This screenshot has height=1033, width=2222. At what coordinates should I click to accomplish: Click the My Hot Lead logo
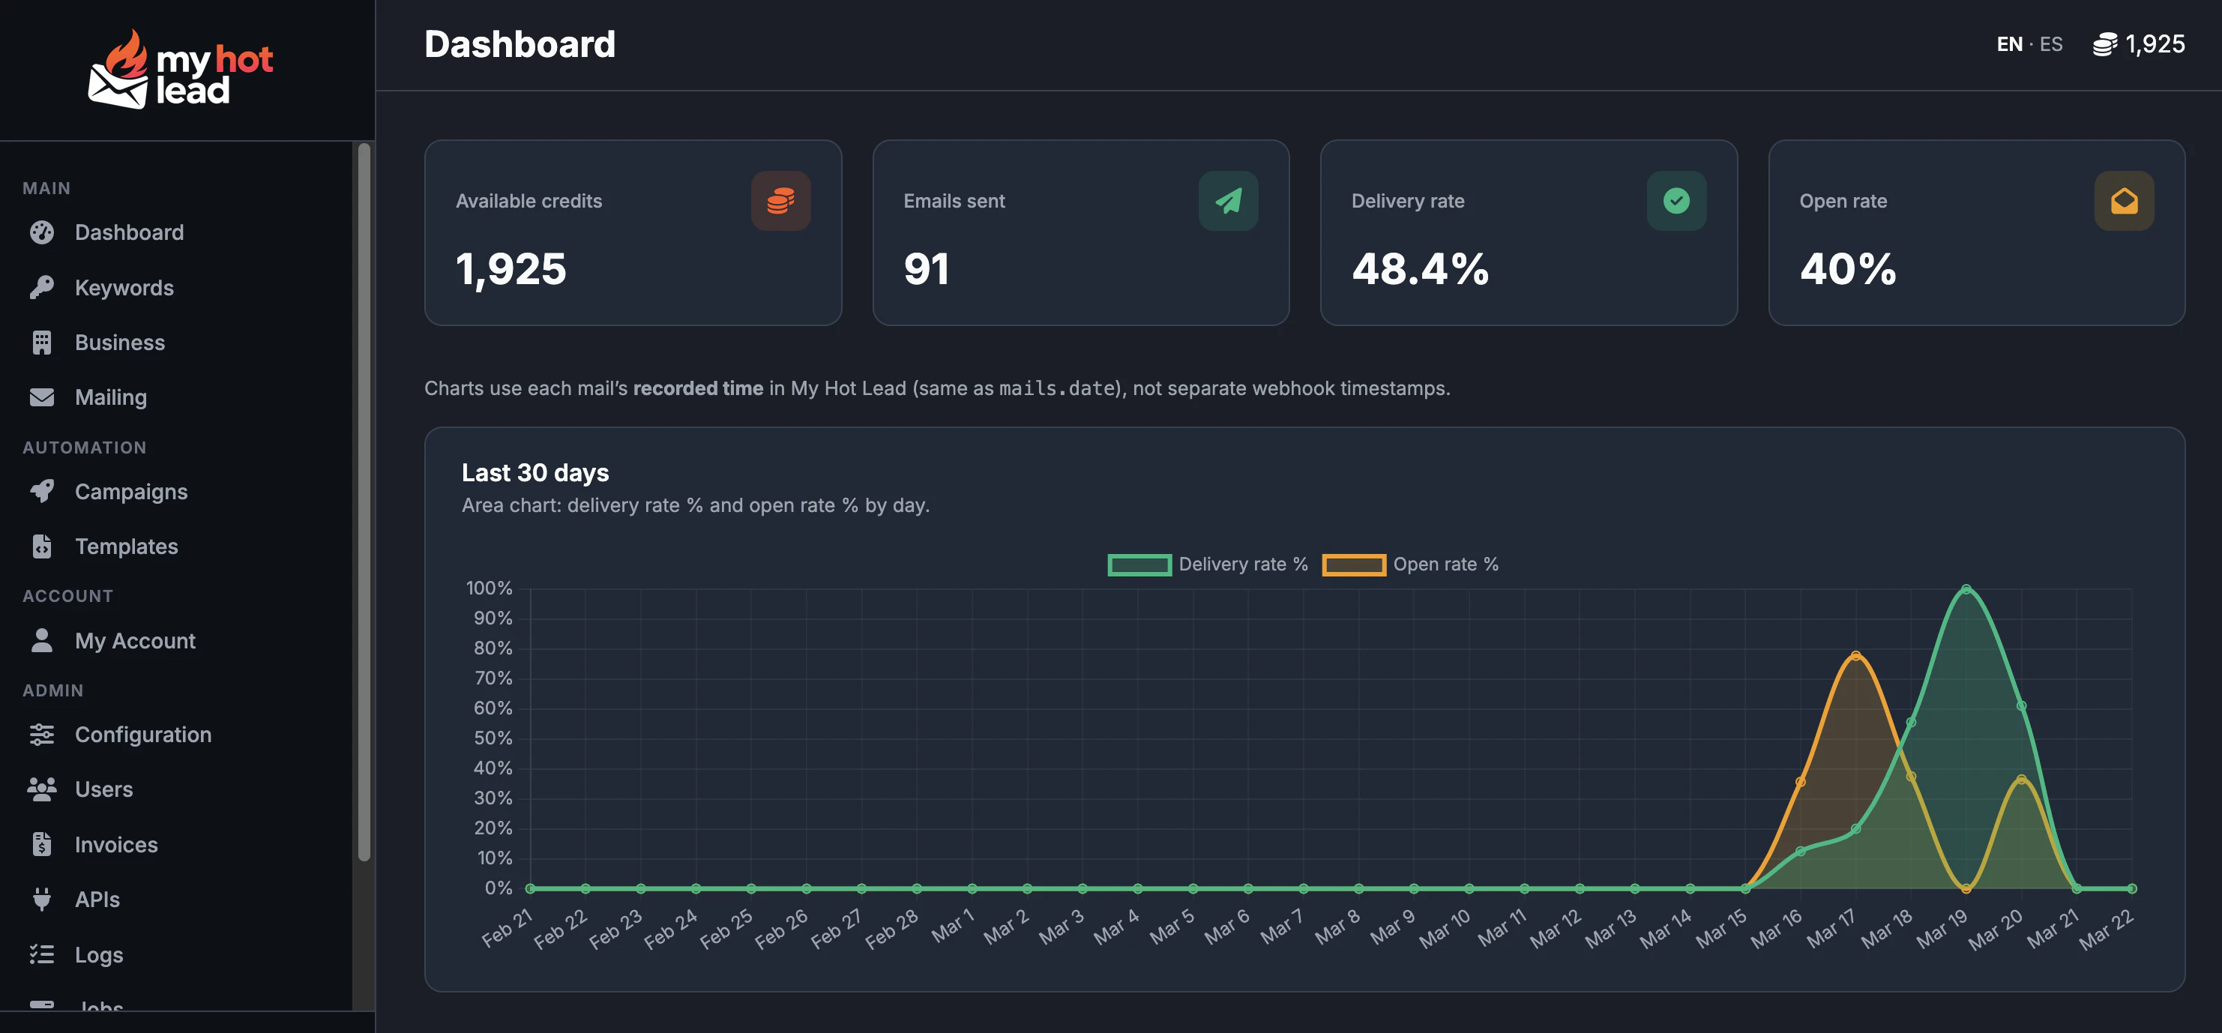(181, 70)
